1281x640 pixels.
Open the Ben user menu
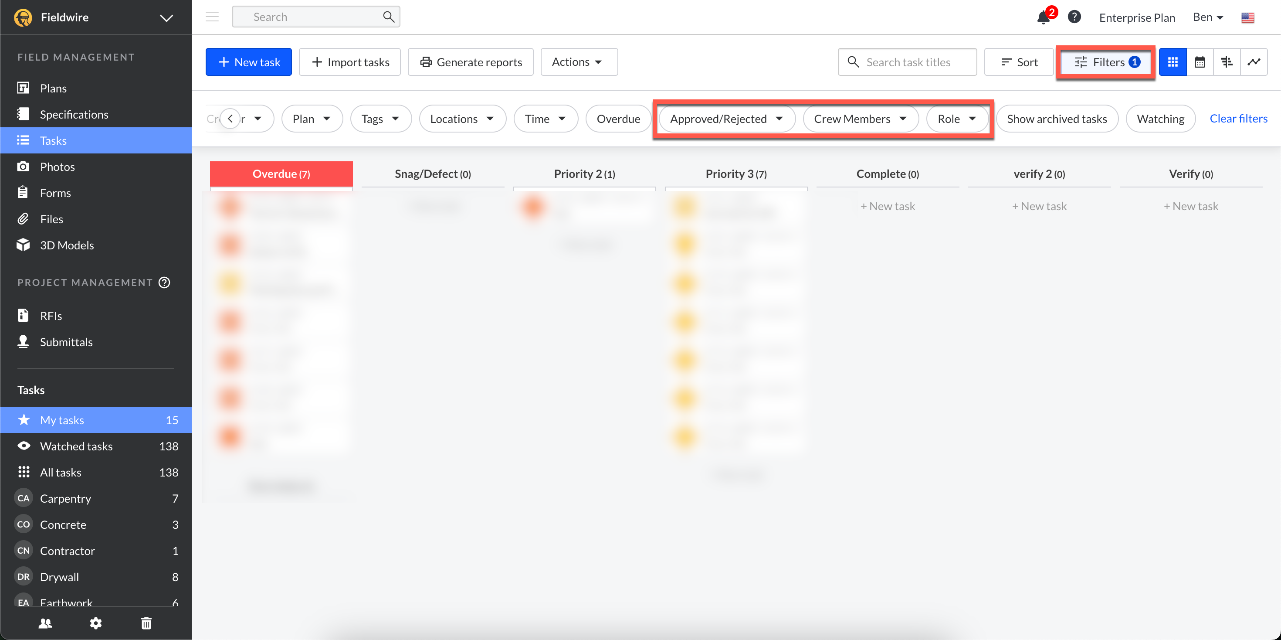pos(1207,17)
